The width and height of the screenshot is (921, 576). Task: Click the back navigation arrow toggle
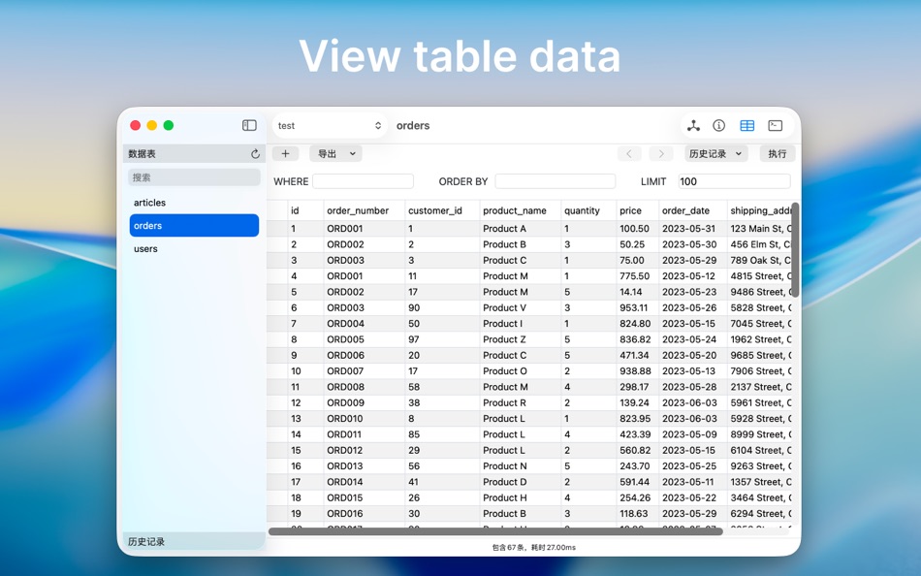[629, 153]
